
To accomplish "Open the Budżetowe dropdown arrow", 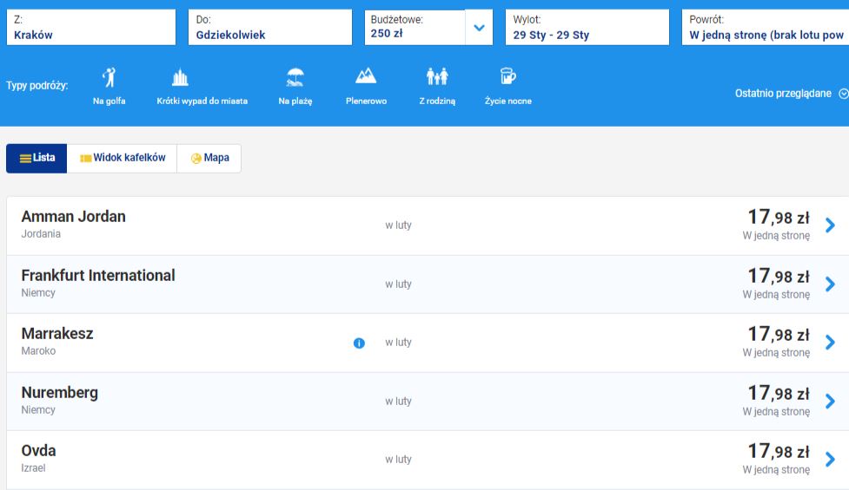I will (x=479, y=28).
